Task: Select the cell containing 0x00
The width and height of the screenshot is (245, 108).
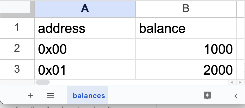Action: pyautogui.click(x=85, y=49)
